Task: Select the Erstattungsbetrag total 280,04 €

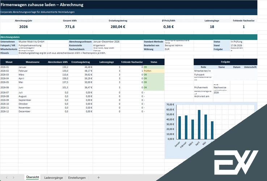Action: [x=118, y=27]
